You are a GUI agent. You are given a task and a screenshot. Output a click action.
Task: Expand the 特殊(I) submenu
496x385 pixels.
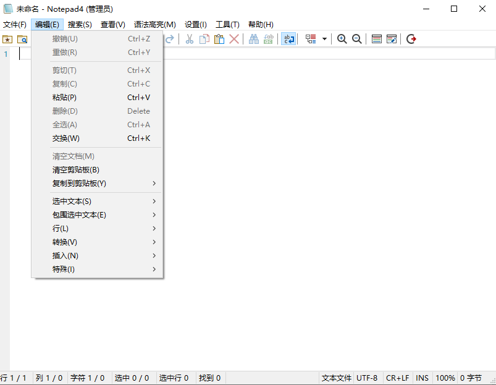tap(98, 269)
